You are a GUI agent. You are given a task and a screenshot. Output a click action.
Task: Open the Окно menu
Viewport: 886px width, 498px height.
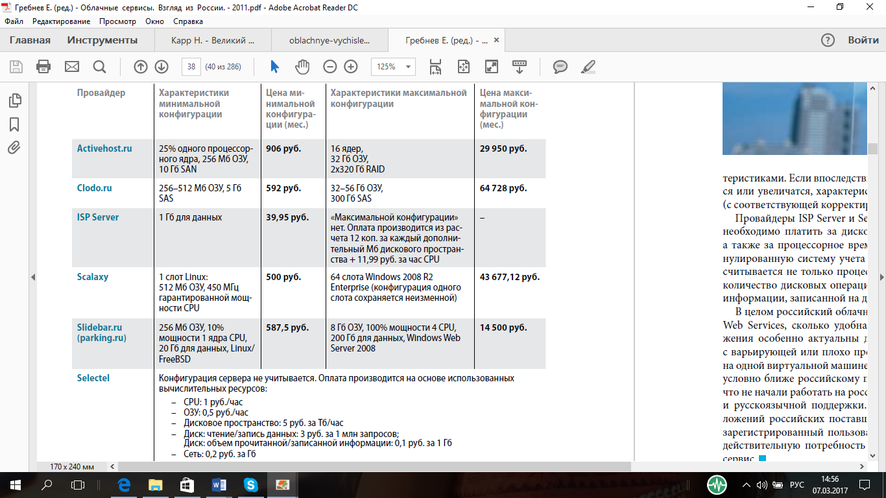click(154, 21)
